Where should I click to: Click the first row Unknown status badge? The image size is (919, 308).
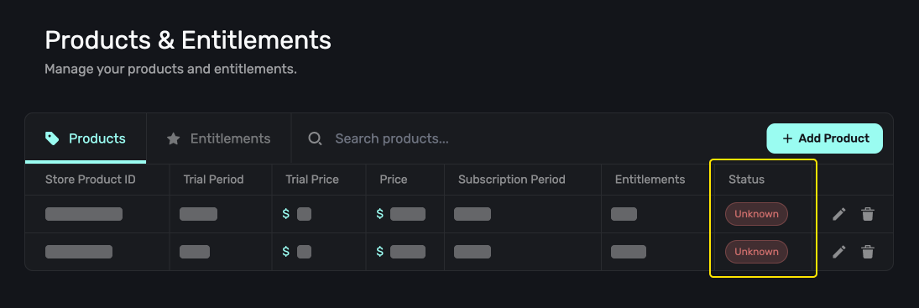tap(757, 214)
